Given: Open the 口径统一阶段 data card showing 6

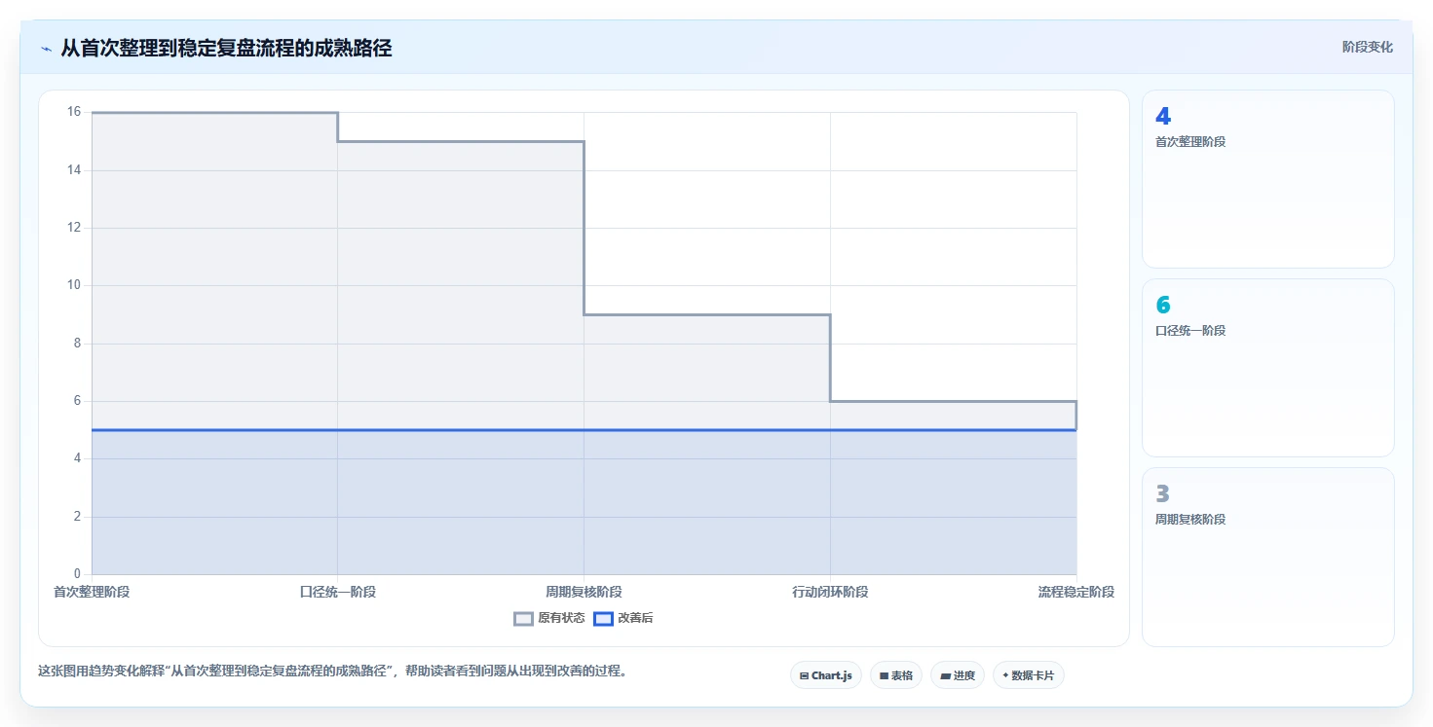Looking at the screenshot, I should [1268, 368].
